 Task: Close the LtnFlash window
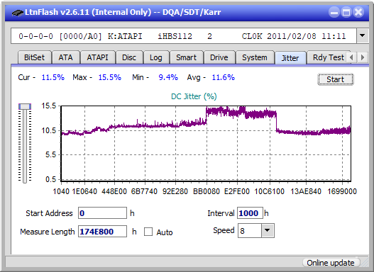click(358, 12)
